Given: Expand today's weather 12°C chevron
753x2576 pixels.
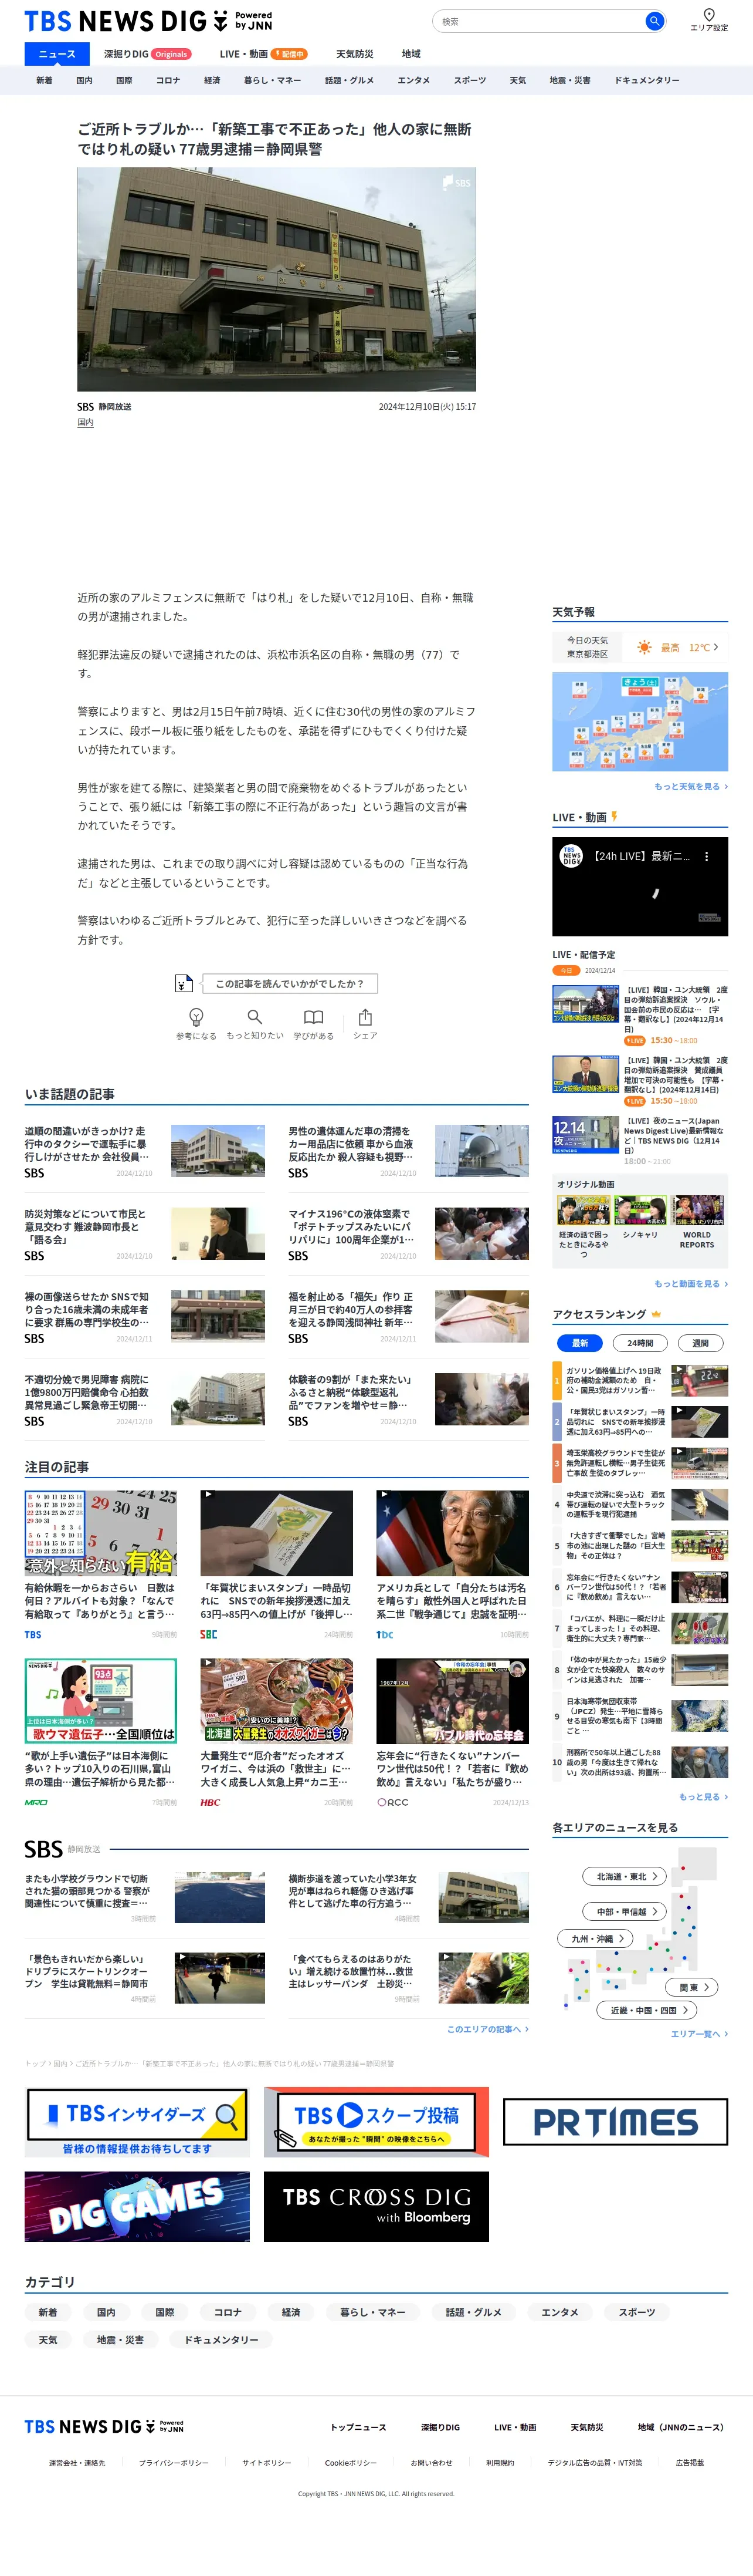Looking at the screenshot, I should tap(715, 647).
